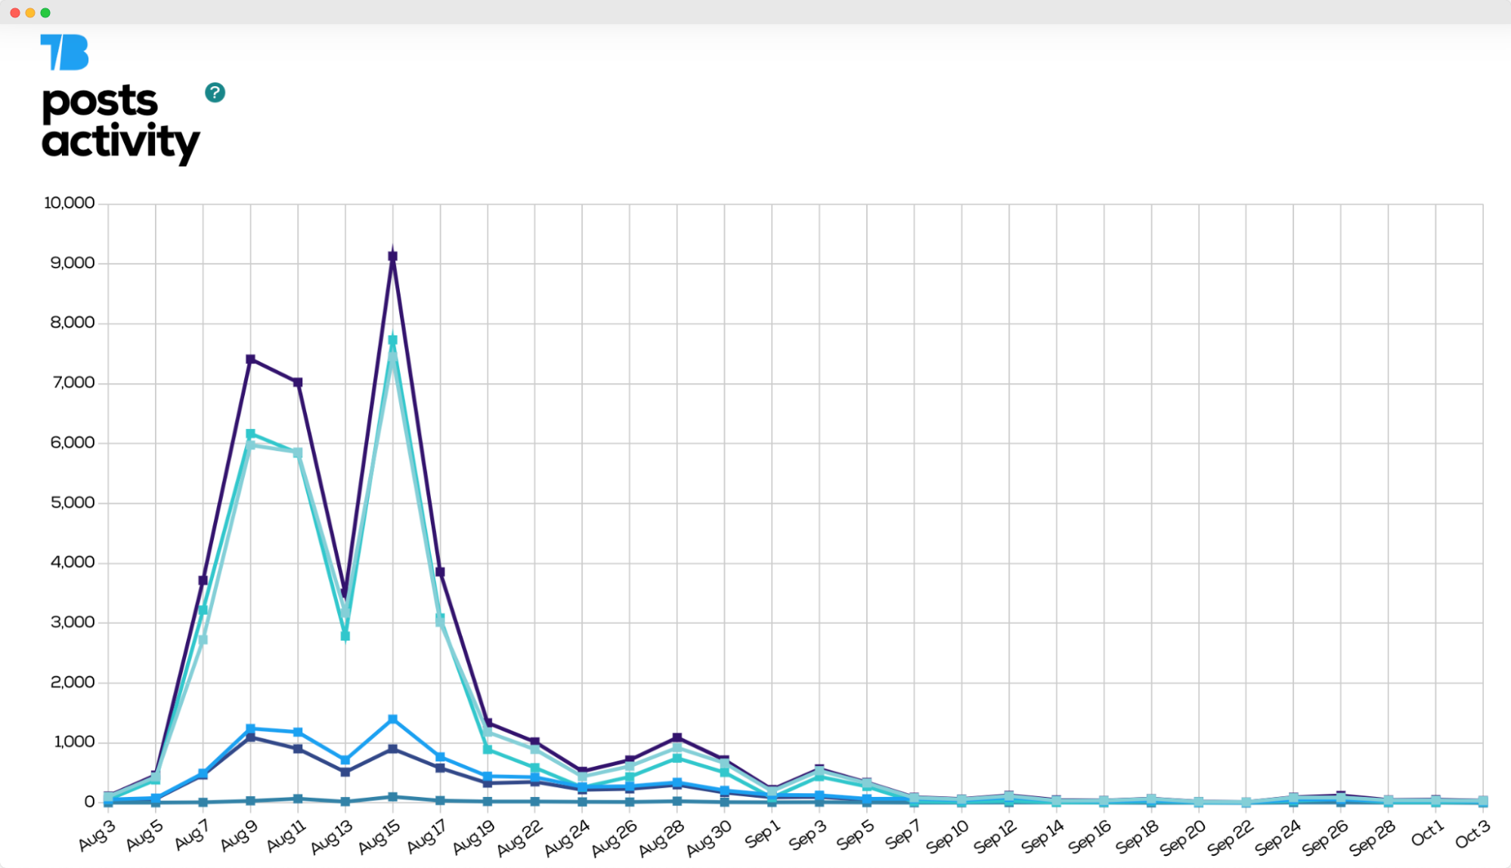
Task: Click the bright blue data point at Aug 9
Action: (250, 728)
